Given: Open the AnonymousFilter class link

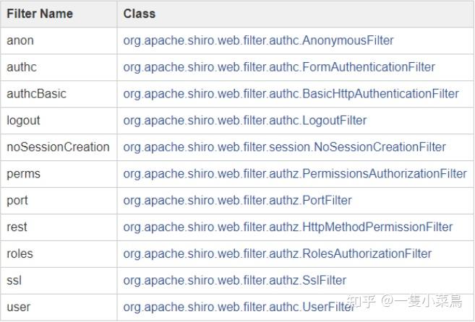Looking at the screenshot, I should (x=258, y=40).
